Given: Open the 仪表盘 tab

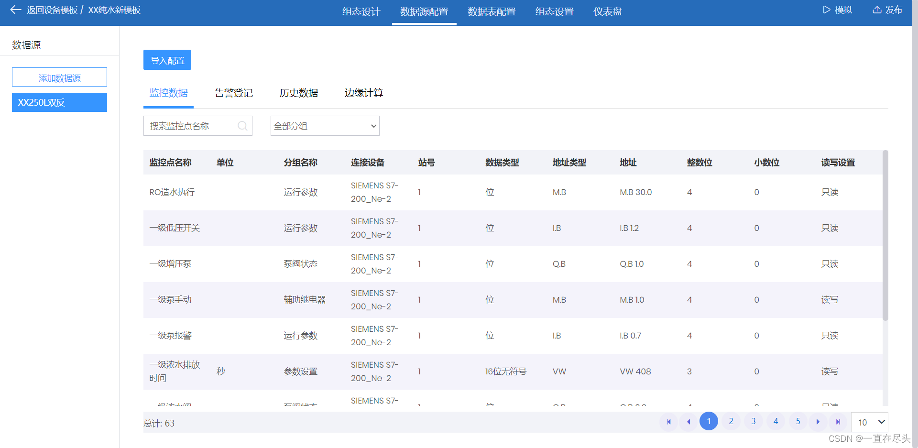Looking at the screenshot, I should tap(608, 11).
